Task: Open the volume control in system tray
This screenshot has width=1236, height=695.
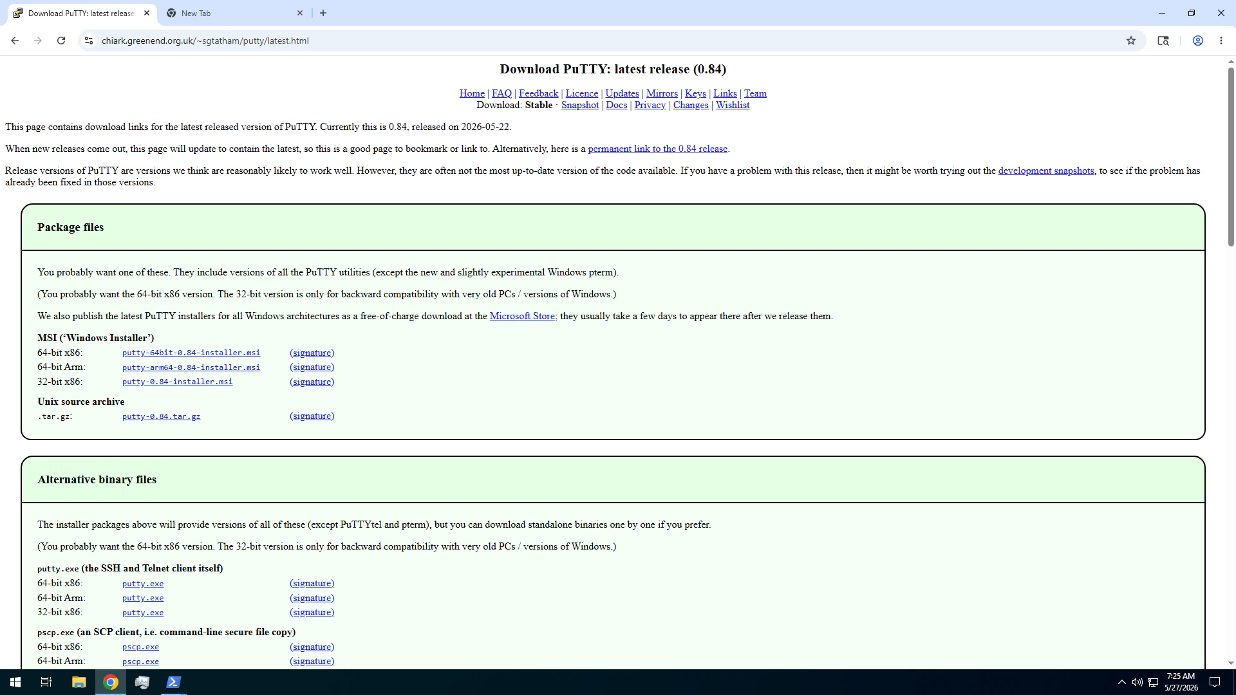Action: coord(1138,682)
